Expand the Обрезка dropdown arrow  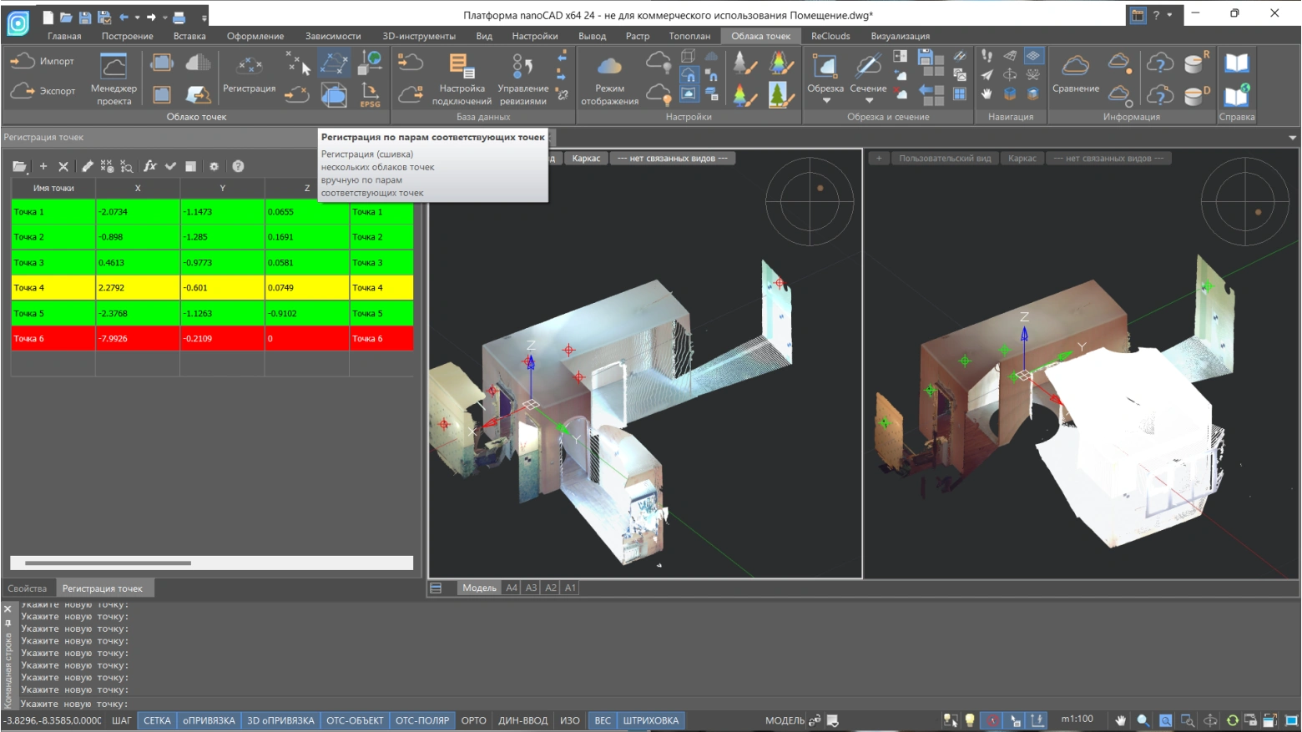pyautogui.click(x=825, y=101)
